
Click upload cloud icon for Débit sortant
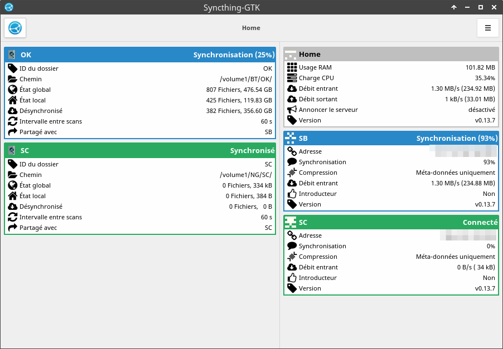click(292, 99)
